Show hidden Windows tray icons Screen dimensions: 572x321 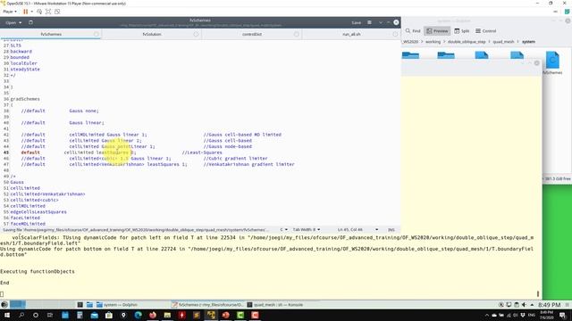[486, 315]
